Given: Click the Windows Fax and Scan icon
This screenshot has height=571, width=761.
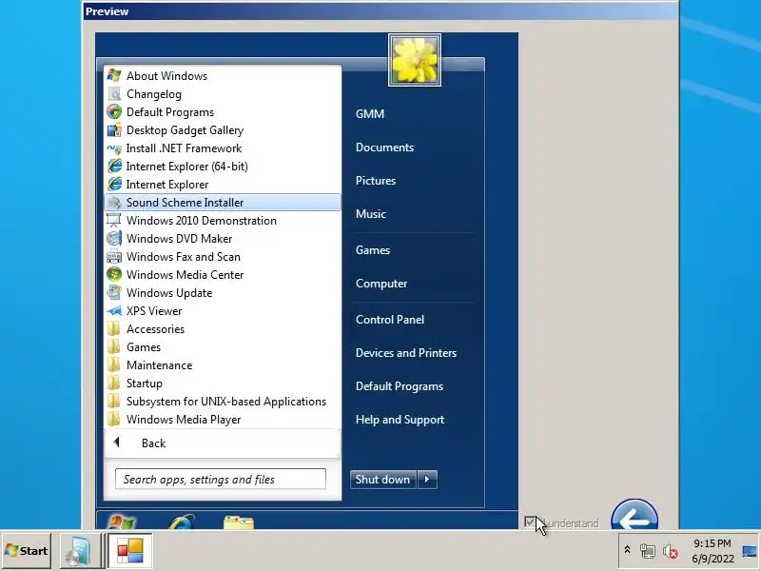Looking at the screenshot, I should pos(114,256).
